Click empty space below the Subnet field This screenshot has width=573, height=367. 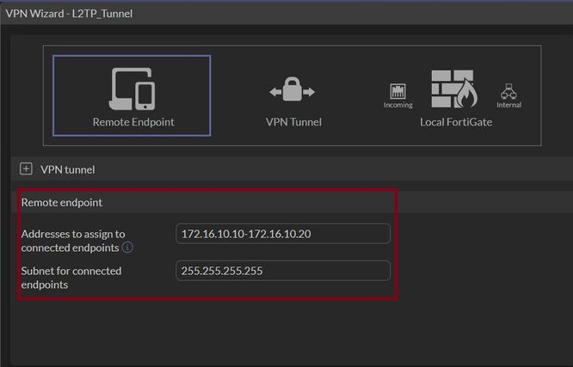[x=282, y=331]
